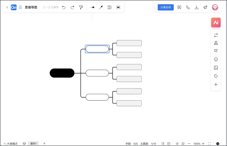Expand the layout structure options
The height and width of the screenshot is (146, 227).
point(216,43)
